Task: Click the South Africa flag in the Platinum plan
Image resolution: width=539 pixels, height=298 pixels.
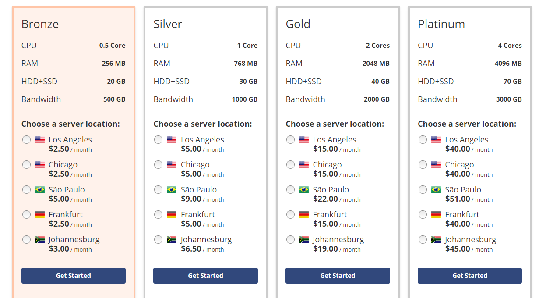Action: pyautogui.click(x=436, y=240)
